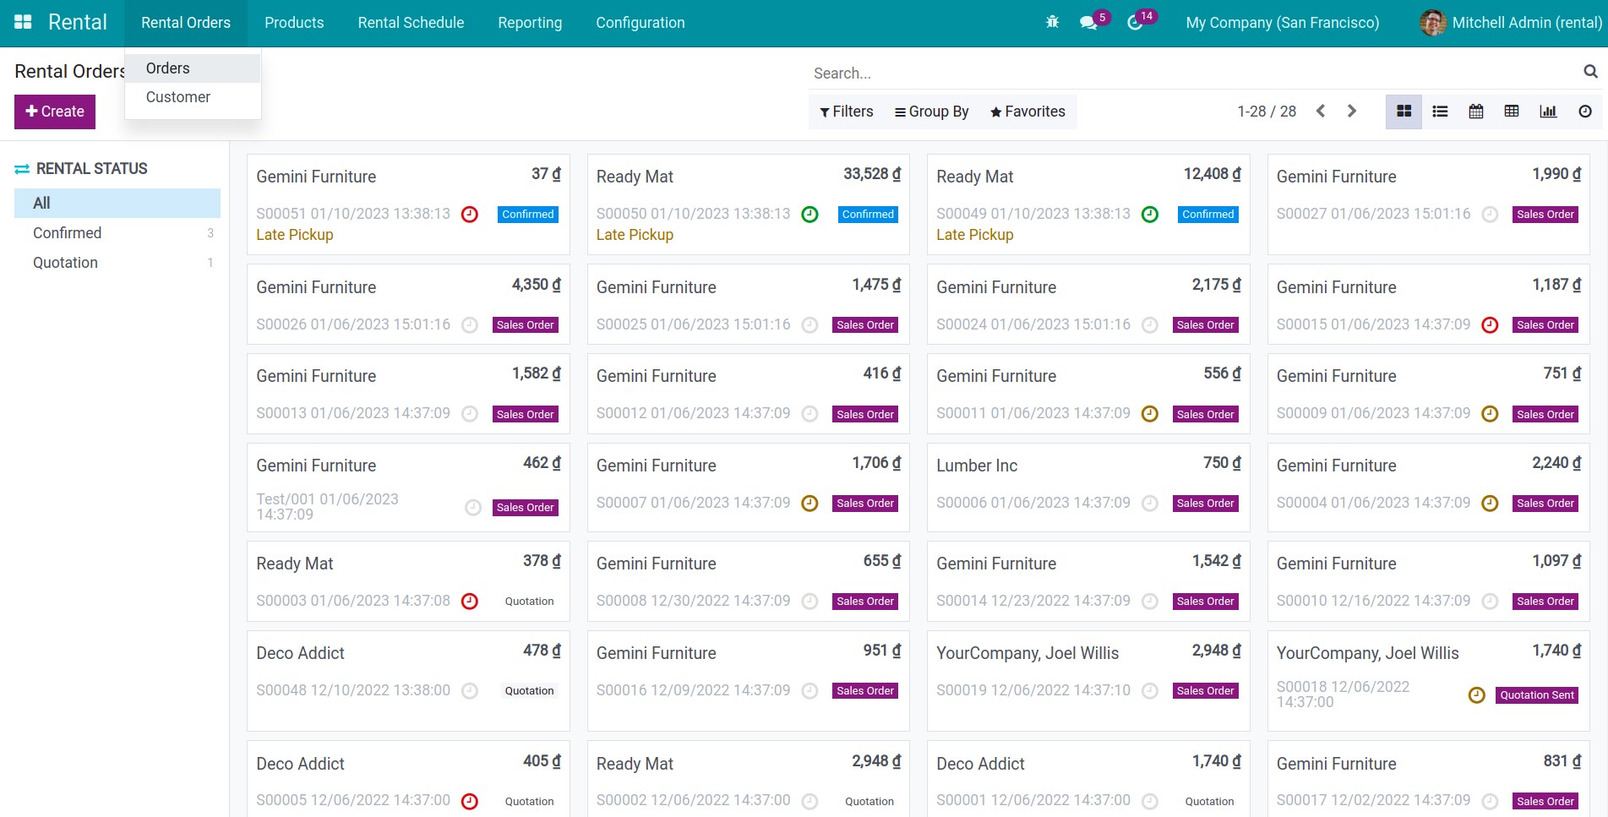The image size is (1608, 817).
Task: Click the search magnifier icon
Action: point(1589,72)
